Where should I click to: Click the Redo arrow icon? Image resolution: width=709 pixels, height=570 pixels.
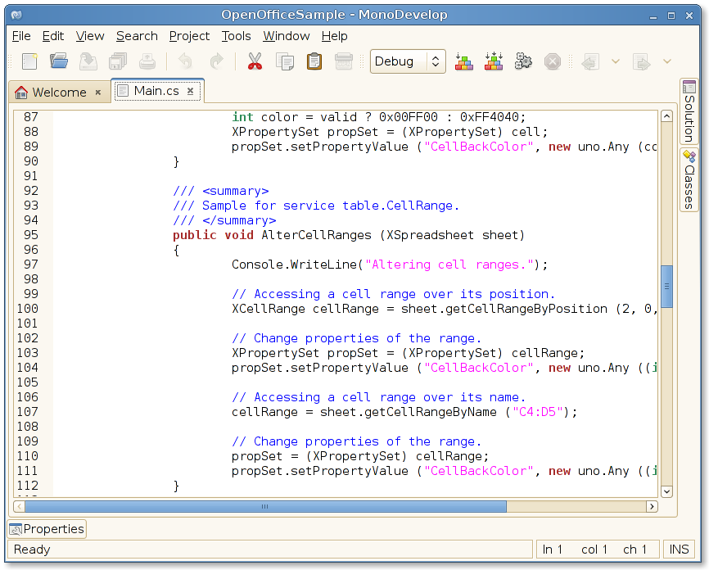[x=217, y=61]
